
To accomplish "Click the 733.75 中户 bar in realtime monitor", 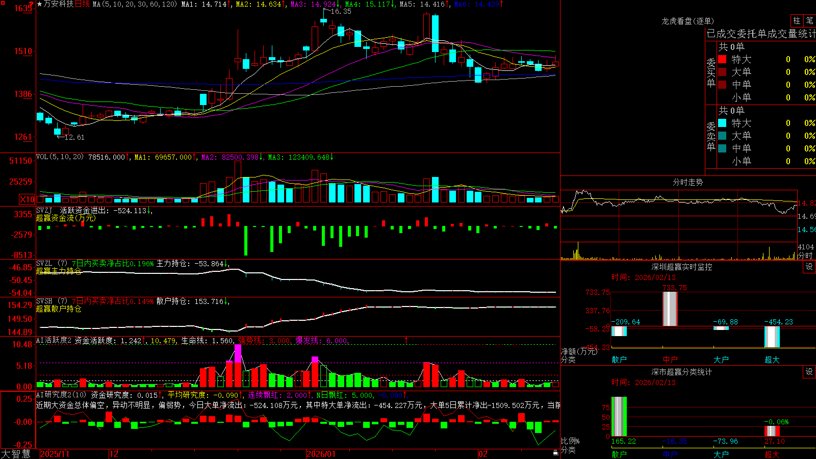I will click(x=670, y=309).
